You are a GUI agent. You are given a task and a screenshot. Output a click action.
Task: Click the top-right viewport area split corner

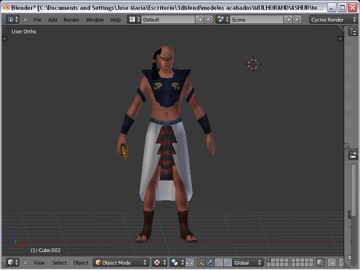tap(342, 28)
